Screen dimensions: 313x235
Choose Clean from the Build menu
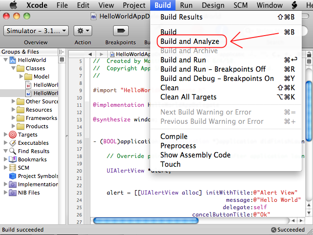pyautogui.click(x=226, y=88)
